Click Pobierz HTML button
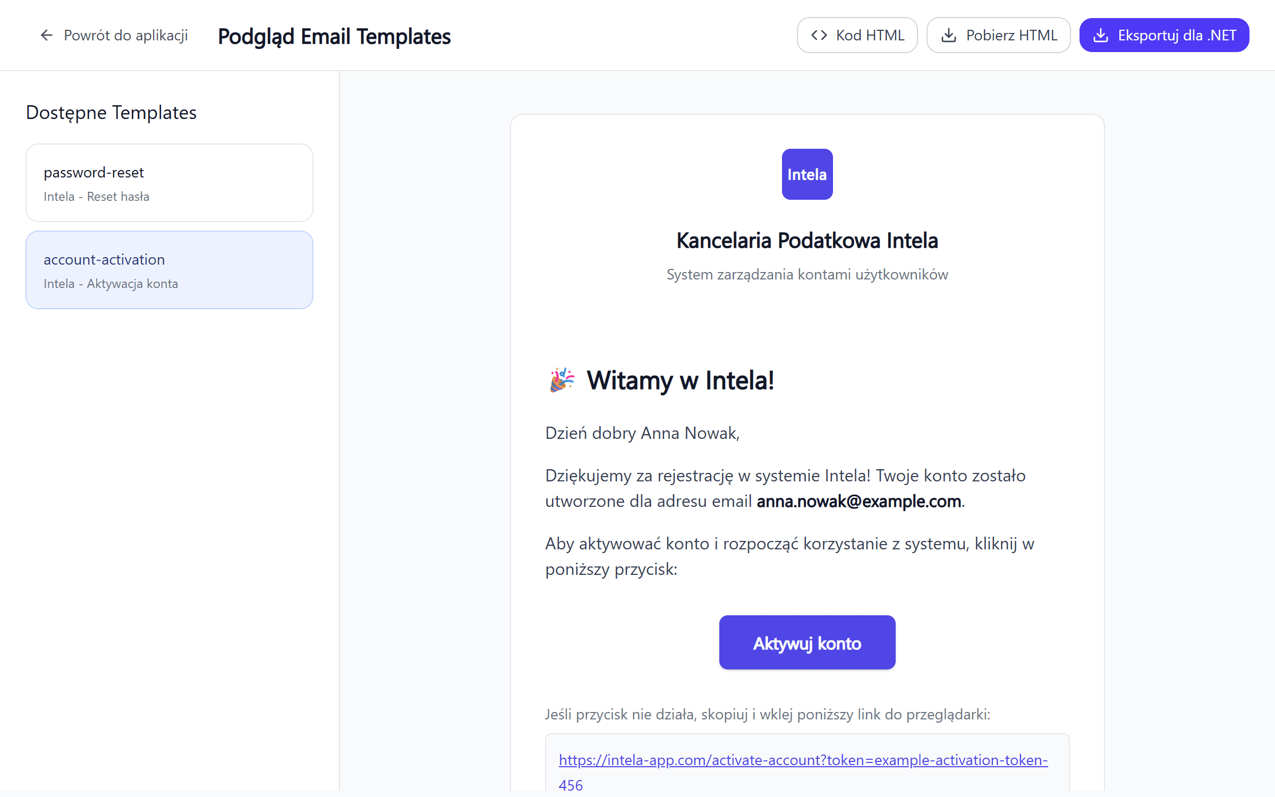 pyautogui.click(x=998, y=35)
